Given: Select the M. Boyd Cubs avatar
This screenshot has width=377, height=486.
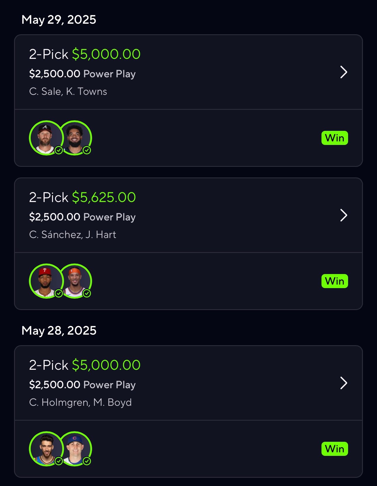Looking at the screenshot, I should point(75,449).
